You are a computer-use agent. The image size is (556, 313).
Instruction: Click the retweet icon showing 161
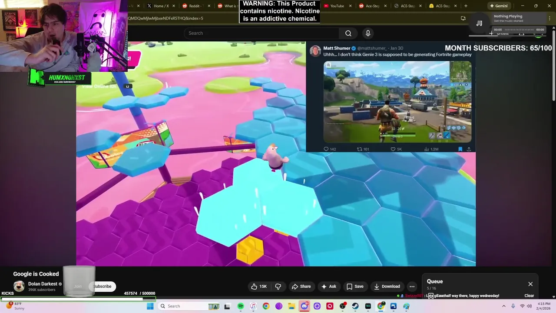(359, 149)
